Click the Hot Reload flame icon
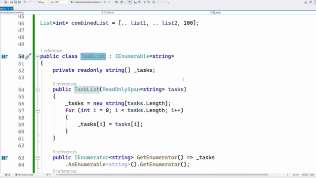Screen dimensions: 316x178 (110, 2)
